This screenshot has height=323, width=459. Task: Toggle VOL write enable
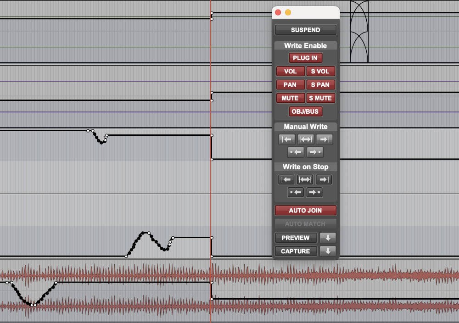pos(291,72)
